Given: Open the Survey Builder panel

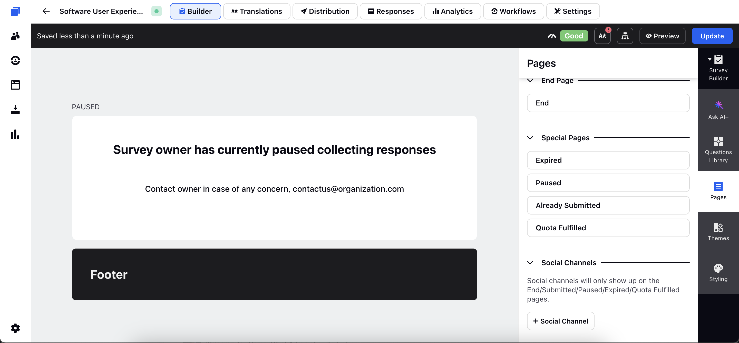Looking at the screenshot, I should pyautogui.click(x=718, y=68).
